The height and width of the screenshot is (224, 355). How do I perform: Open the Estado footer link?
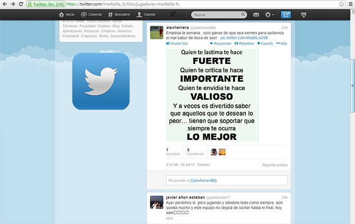coord(127,26)
